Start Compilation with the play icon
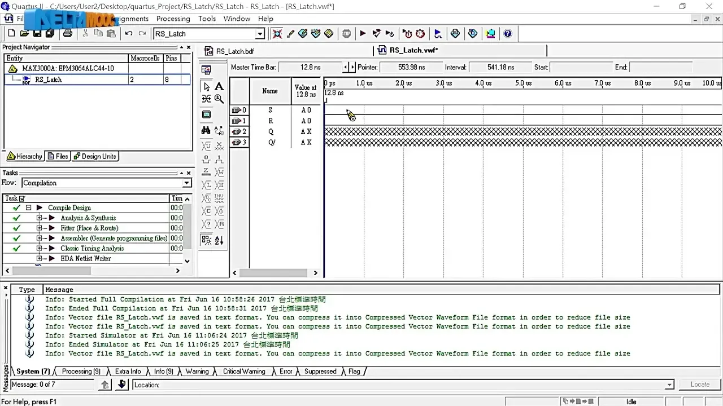 tap(363, 33)
